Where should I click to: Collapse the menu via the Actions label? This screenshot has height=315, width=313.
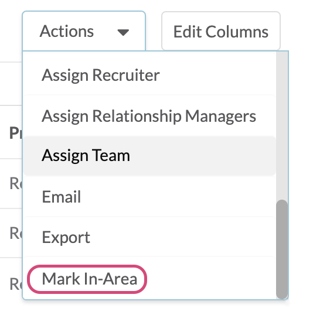67,31
